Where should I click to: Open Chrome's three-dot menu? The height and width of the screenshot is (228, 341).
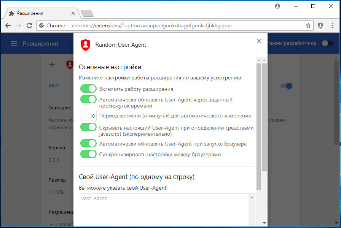click(333, 25)
